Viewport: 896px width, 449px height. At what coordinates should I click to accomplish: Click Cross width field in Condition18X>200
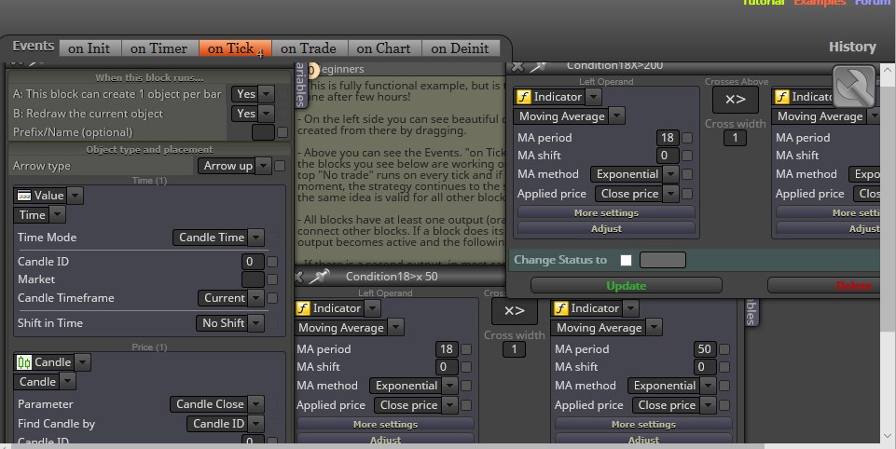point(735,138)
